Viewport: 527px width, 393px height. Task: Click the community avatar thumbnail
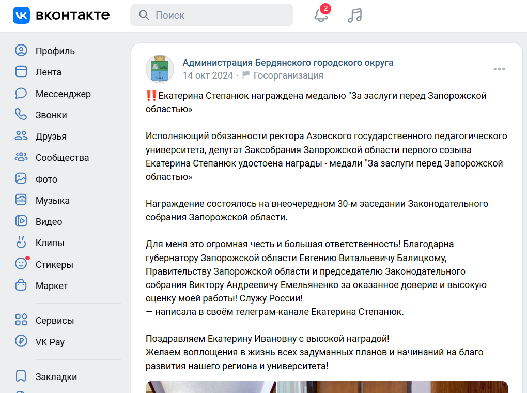[x=160, y=68]
